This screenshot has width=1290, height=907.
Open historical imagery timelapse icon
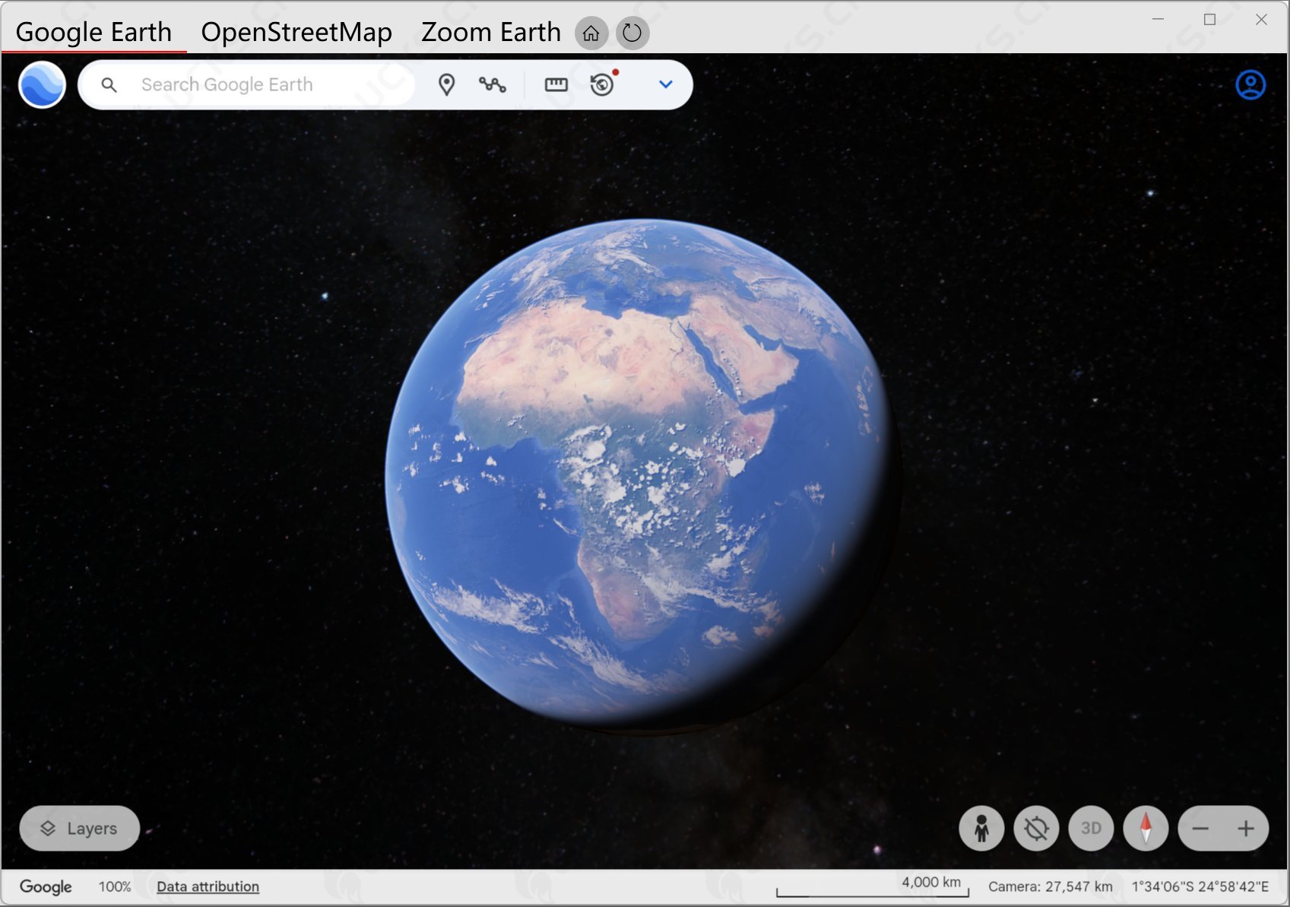(x=603, y=84)
